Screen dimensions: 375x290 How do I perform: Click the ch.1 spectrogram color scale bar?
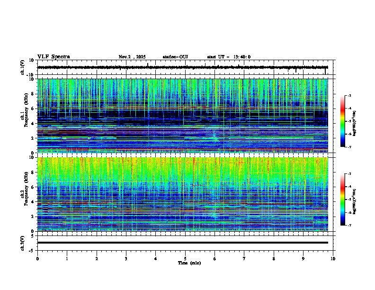pos(342,121)
